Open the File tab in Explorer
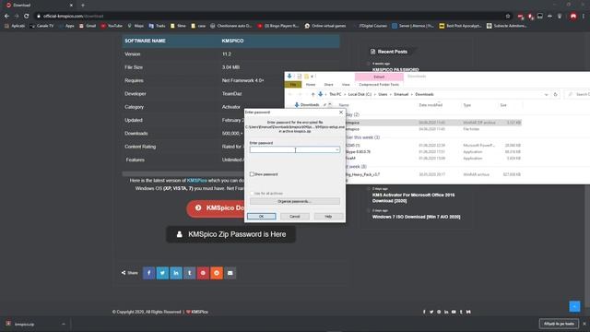Viewport: 590px width, 332px height. 293,85
